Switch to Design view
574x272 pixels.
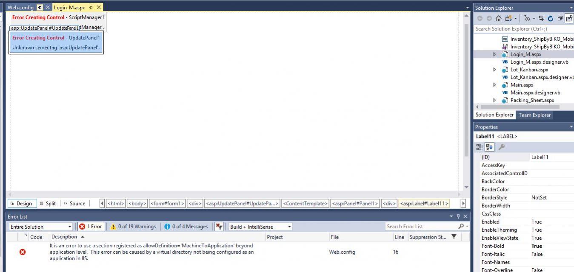point(21,203)
